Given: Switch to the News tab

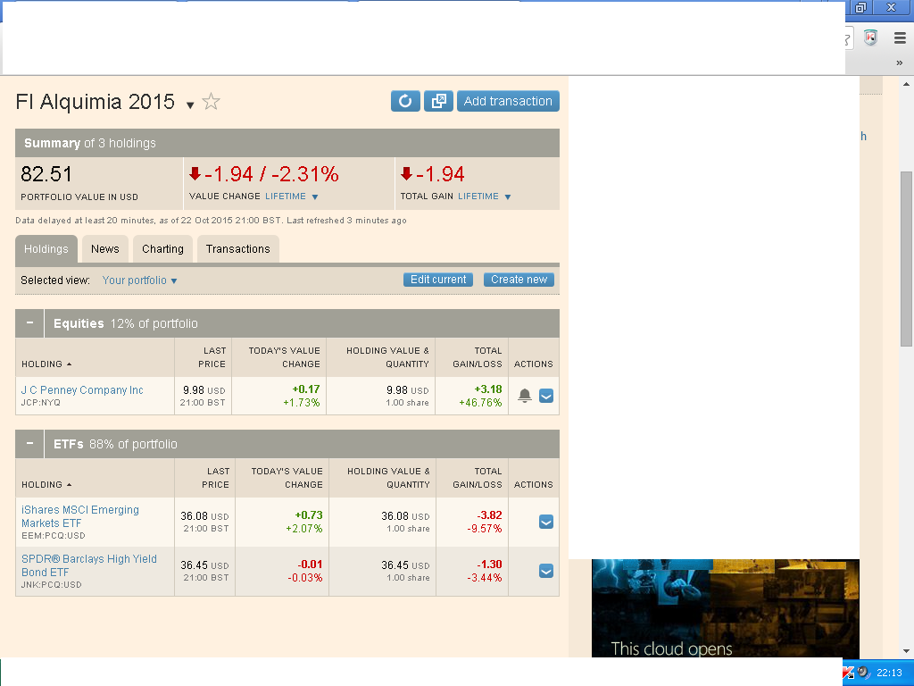Looking at the screenshot, I should click(105, 249).
